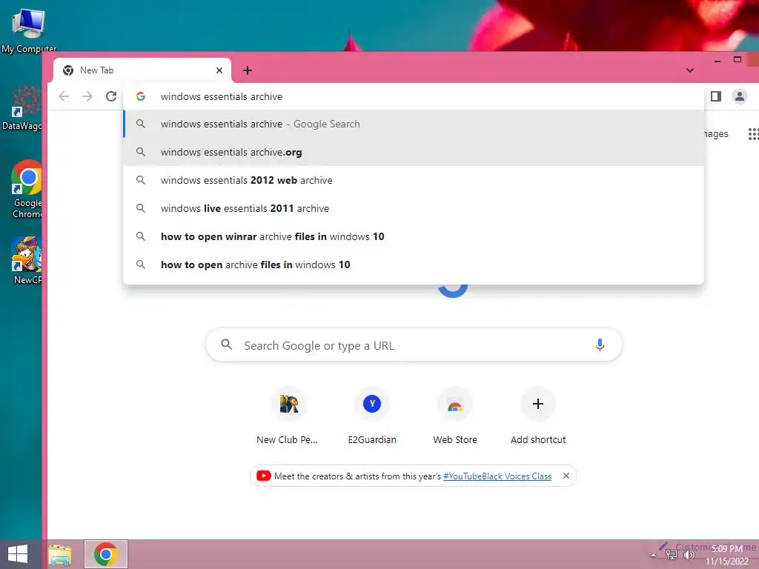Screen dimensions: 759x569
Task: Close the New Tab tab
Action: pyautogui.click(x=219, y=70)
